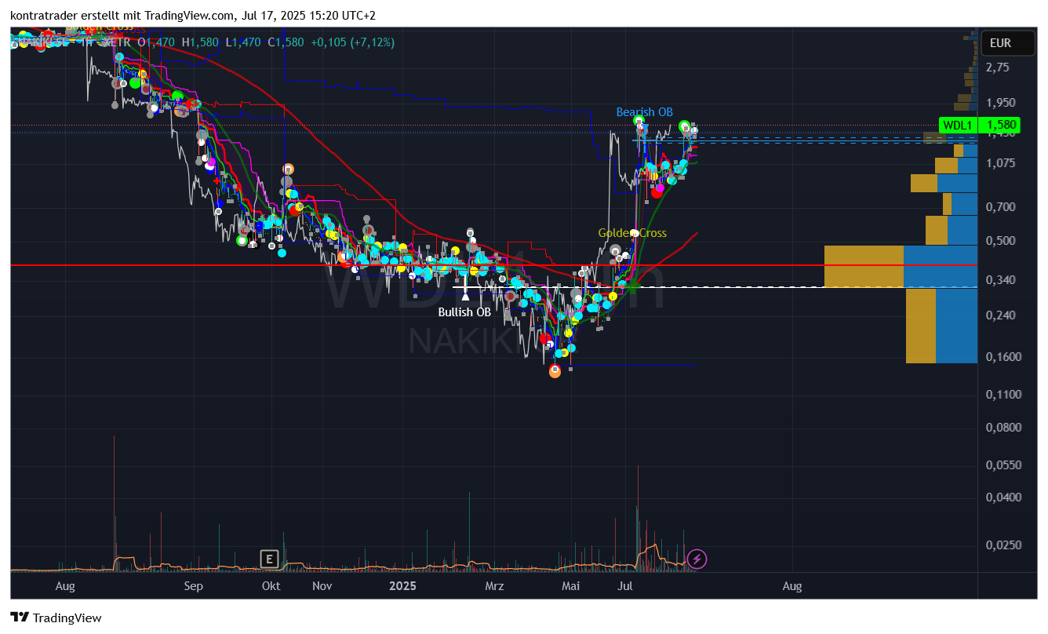Screen dimensions: 1048x634
Task: Click the yellow 'Golden Cross' label
Action: [x=631, y=233]
